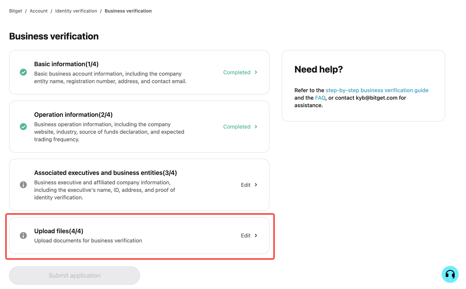Open Identity verification breadcrumb link
Screen dimensions: 466x289
coord(76,11)
